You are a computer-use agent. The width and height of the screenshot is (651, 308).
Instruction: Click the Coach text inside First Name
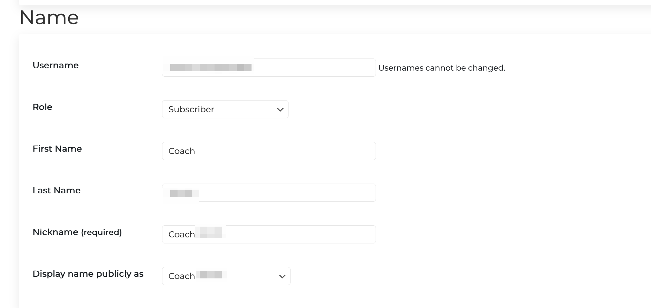coord(181,151)
